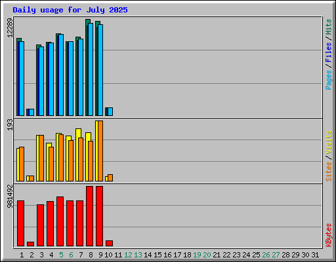This screenshot has height=262, width=336.
Task: Click day 1 on the x-axis
Action: pos(22,255)
